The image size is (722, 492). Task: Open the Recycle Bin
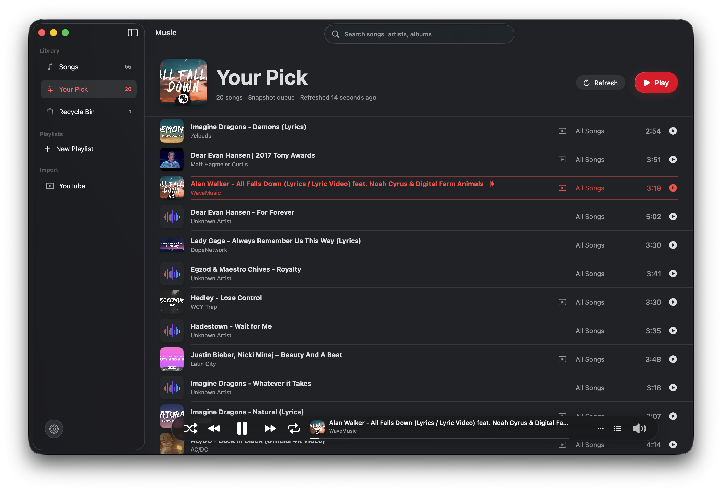click(88, 112)
